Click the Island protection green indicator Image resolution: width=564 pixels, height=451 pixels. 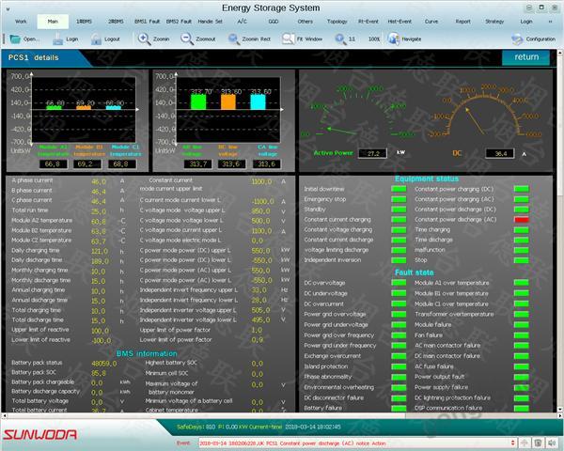(x=399, y=366)
